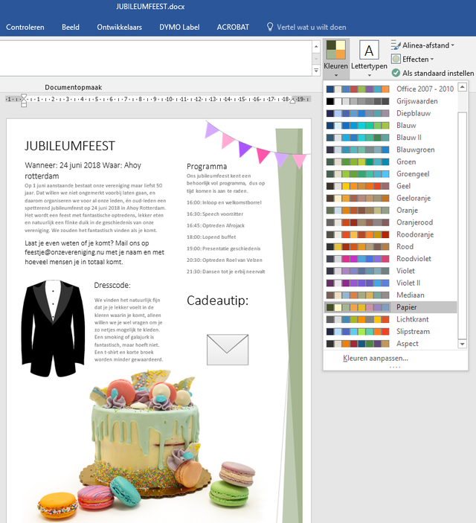Apply the Violet II color scheme
Image resolution: width=476 pixels, height=523 pixels.
tap(390, 283)
